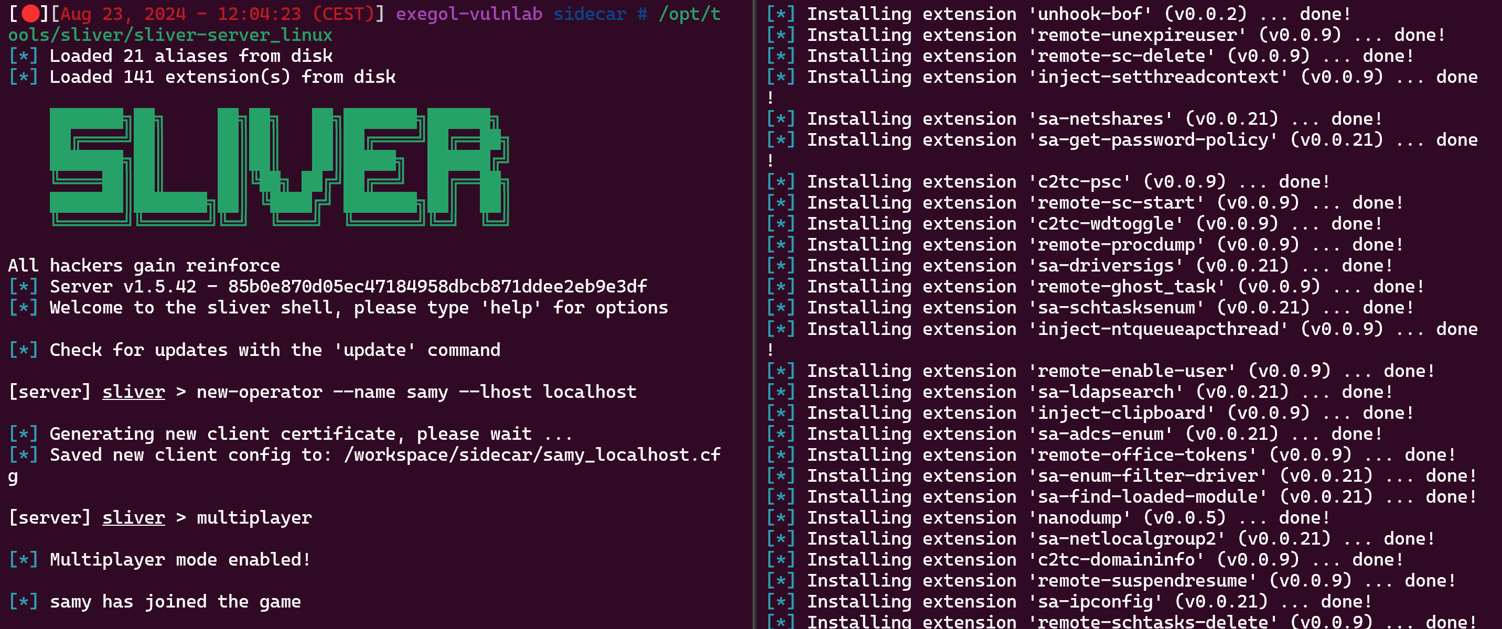
Task: Click 'Loaded 141 extension(s) from disk' line
Action: pyautogui.click(x=202, y=77)
